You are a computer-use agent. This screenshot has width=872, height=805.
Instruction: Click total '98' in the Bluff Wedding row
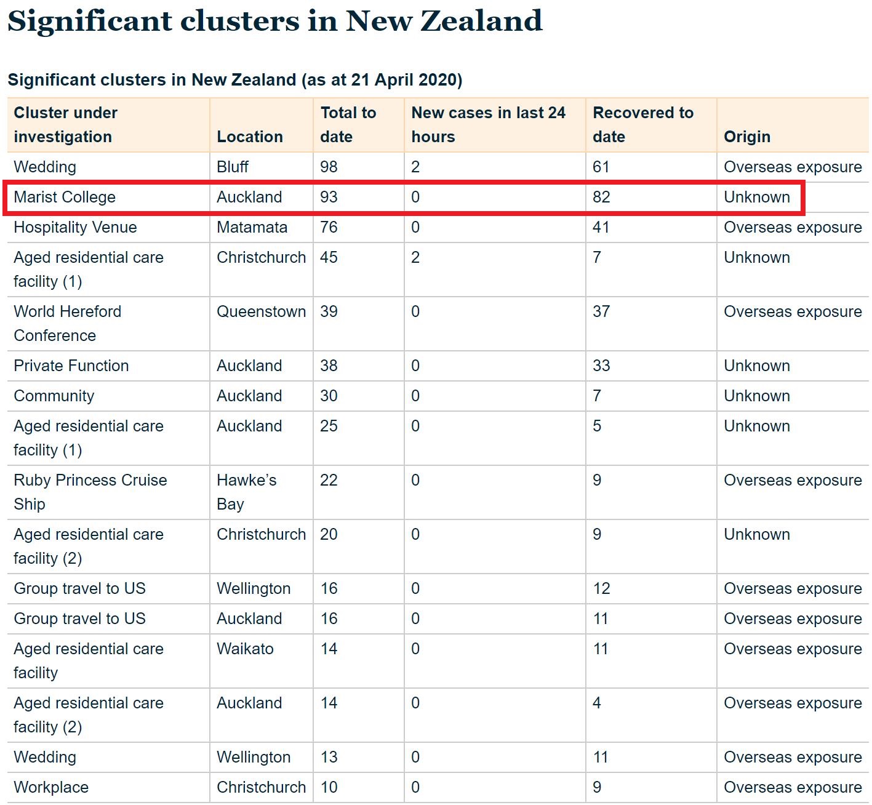(329, 167)
